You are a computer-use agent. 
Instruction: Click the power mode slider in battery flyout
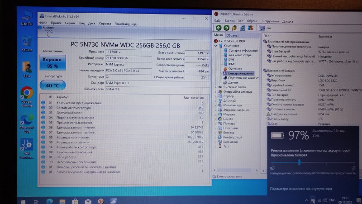click(299, 162)
